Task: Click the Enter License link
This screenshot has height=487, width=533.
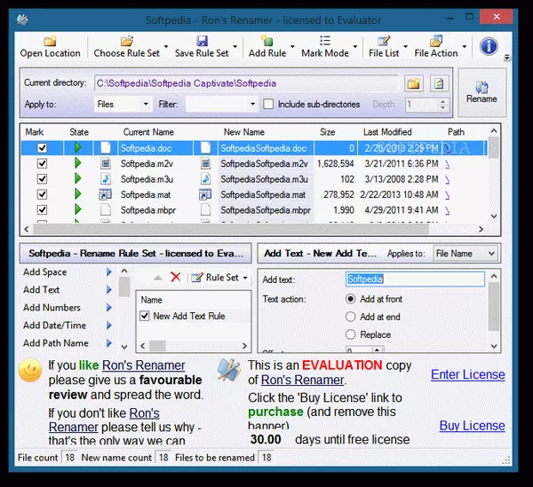Action: pos(468,374)
